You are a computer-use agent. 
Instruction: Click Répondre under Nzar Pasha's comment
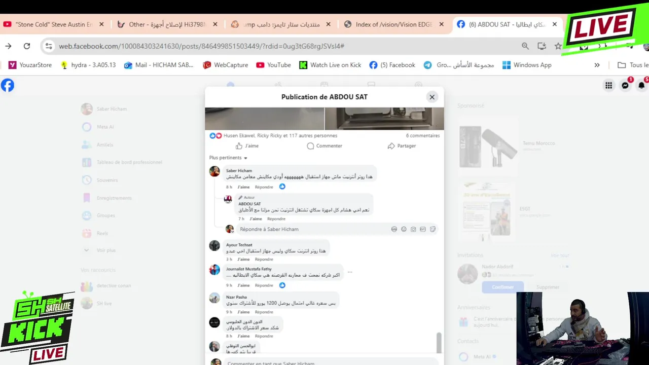(264, 312)
